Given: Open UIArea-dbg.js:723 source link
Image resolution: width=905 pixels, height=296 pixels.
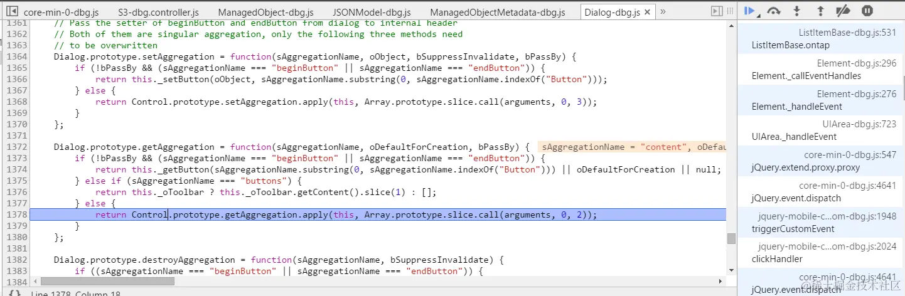Looking at the screenshot, I should pos(859,124).
